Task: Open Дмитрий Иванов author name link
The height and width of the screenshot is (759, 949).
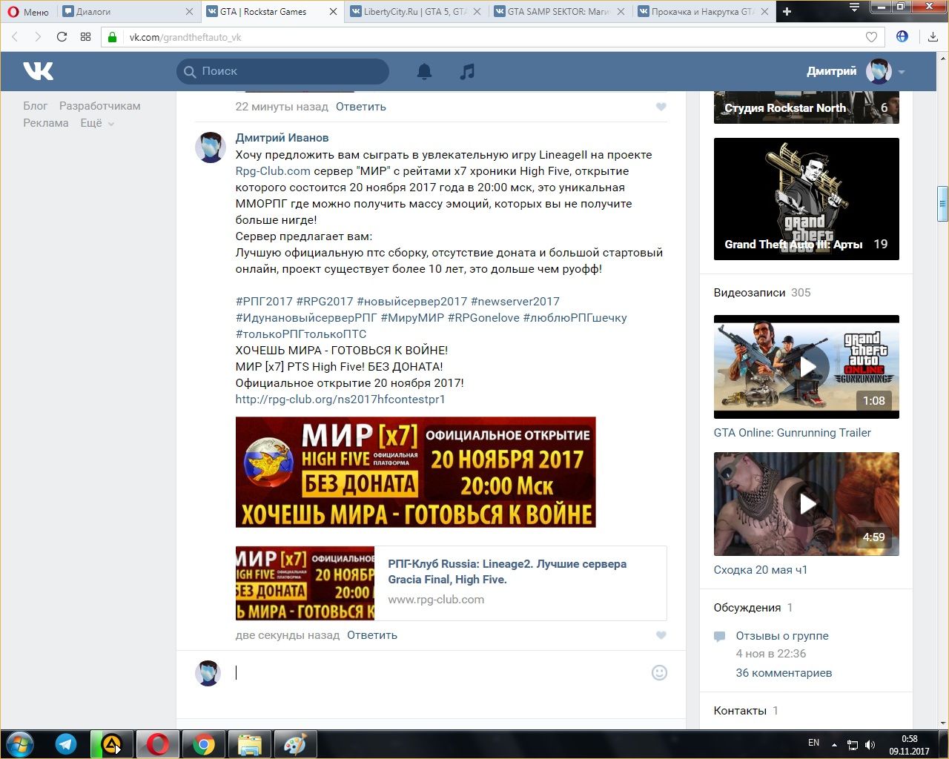Action: click(282, 138)
